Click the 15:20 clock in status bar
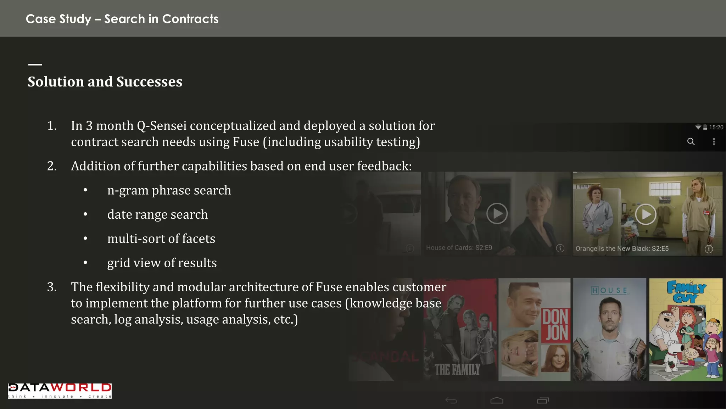The width and height of the screenshot is (726, 409). point(716,127)
